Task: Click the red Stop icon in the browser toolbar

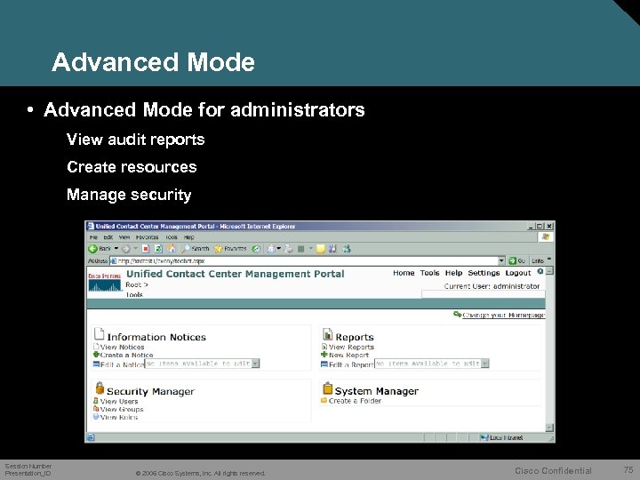Action: coord(146,249)
